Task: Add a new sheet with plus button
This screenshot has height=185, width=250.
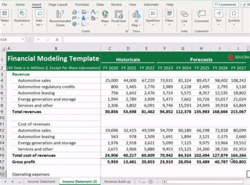Action: [150, 182]
